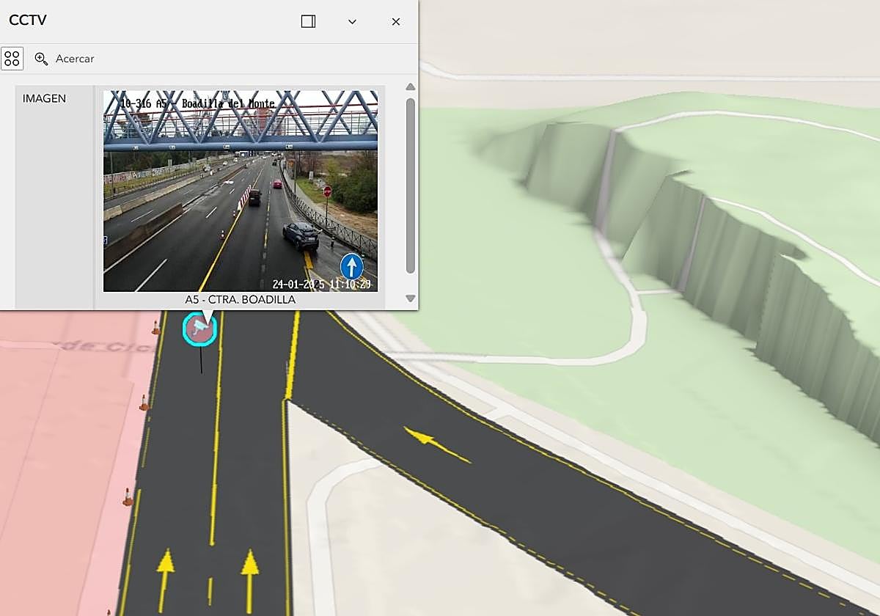Open the feature selection grid icon
This screenshot has height=616, width=880.
tap(12, 59)
